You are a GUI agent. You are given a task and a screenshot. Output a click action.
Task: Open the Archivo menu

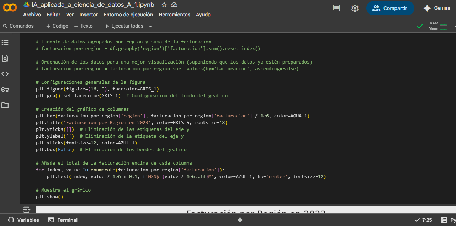(32, 15)
